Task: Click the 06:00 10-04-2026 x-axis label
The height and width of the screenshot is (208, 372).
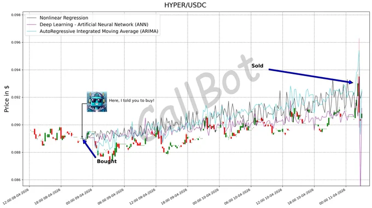Action: pos(237,197)
